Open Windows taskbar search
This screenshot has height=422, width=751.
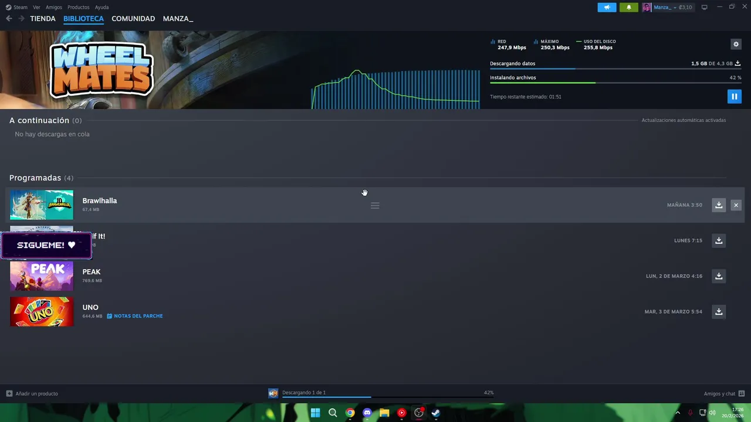point(333,413)
